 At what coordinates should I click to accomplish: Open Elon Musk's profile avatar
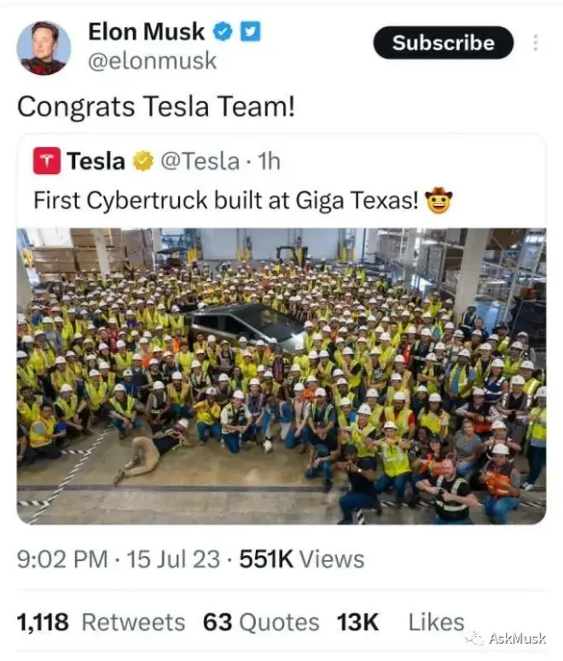click(x=44, y=48)
